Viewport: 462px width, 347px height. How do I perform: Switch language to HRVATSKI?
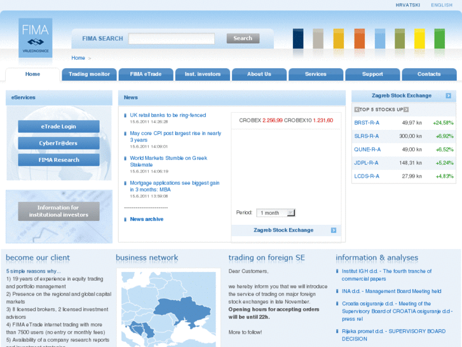[408, 5]
